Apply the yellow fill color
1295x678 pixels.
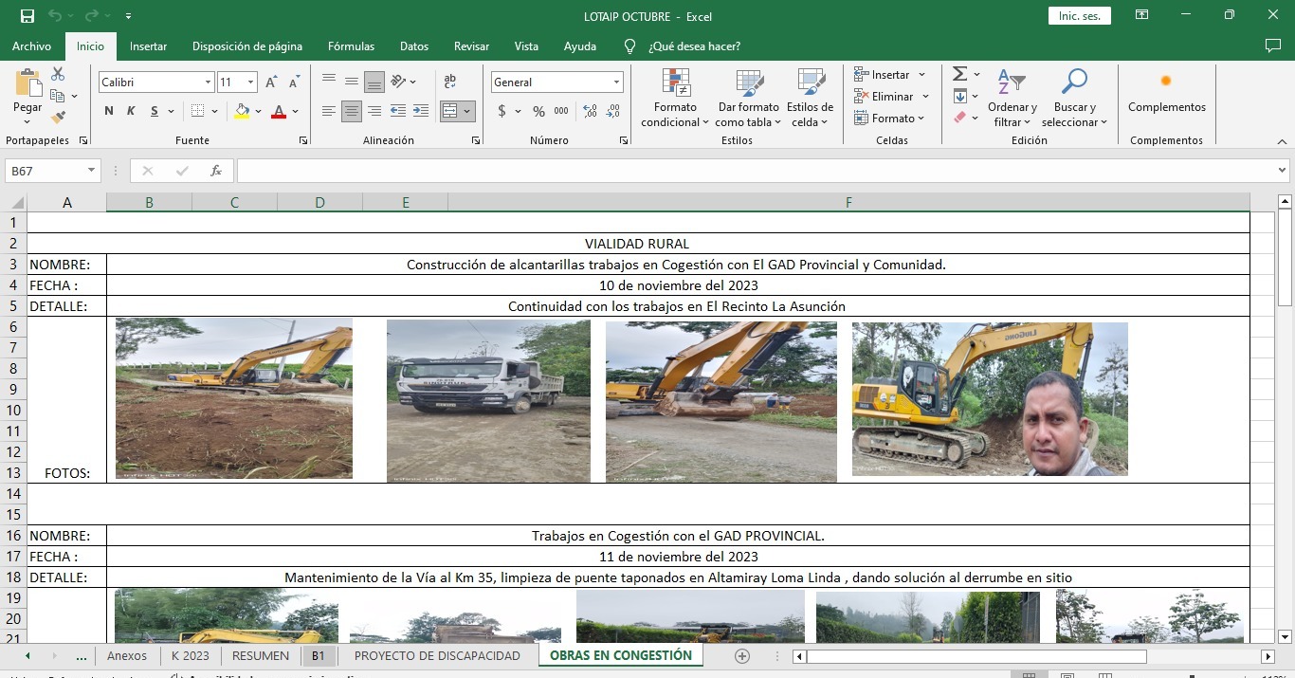click(242, 111)
